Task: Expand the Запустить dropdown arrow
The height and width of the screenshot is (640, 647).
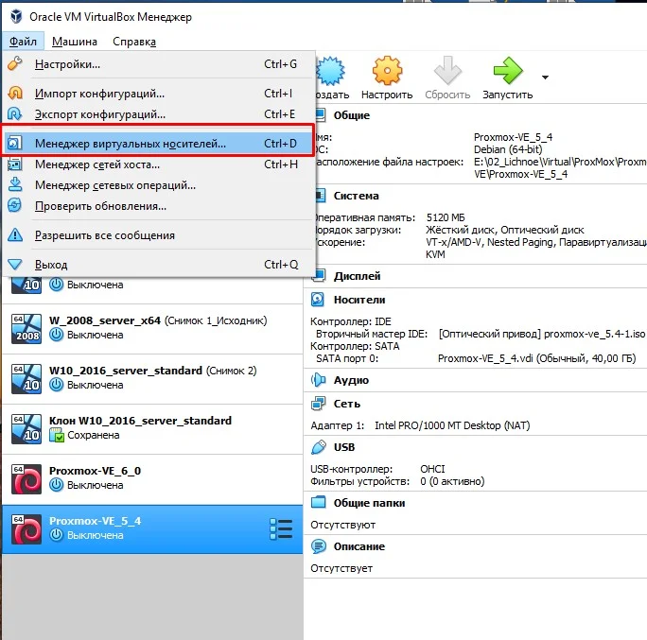Action: coord(545,78)
